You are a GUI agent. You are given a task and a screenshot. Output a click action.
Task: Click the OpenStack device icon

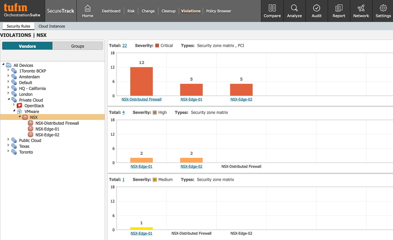coord(19,106)
